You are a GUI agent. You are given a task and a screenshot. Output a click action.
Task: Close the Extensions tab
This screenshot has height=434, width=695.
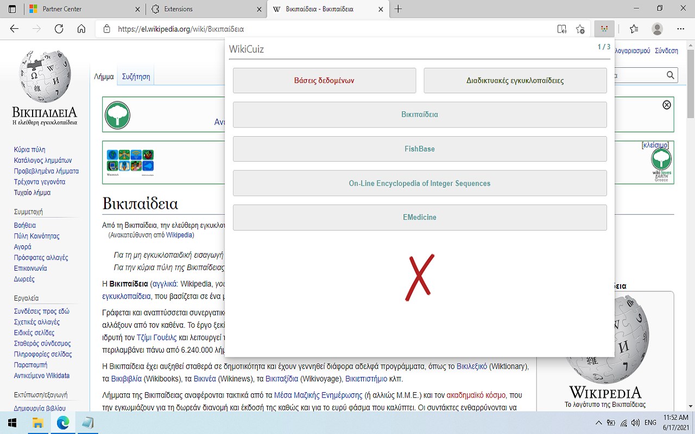click(258, 9)
